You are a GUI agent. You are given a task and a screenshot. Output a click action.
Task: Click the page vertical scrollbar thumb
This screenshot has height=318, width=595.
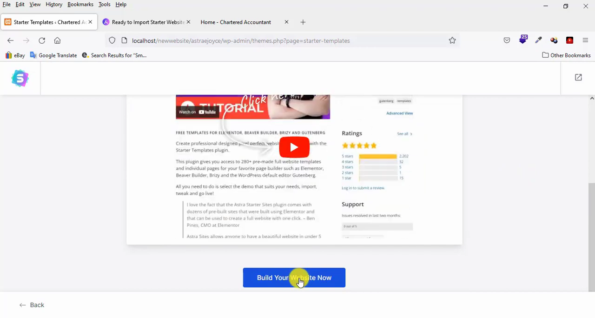coord(592,237)
